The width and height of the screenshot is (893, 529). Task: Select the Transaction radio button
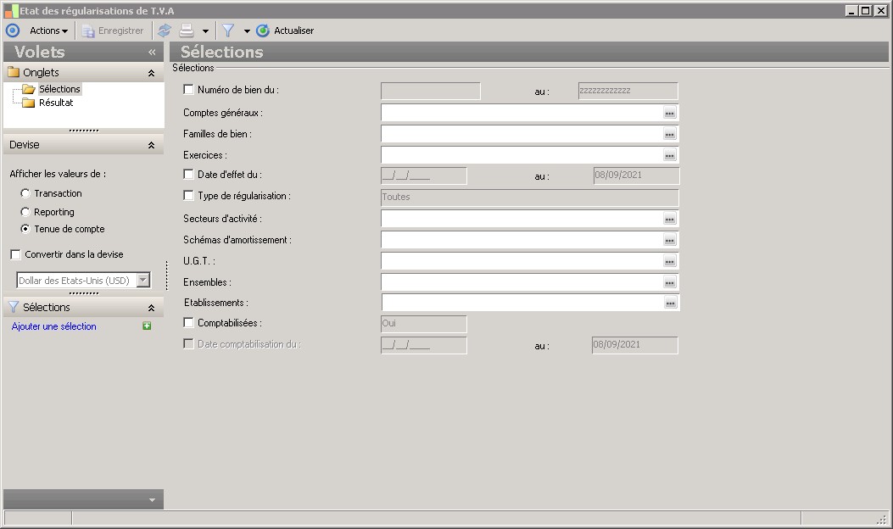25,193
